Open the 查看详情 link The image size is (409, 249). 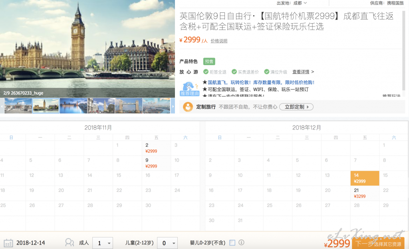pyautogui.click(x=301, y=72)
